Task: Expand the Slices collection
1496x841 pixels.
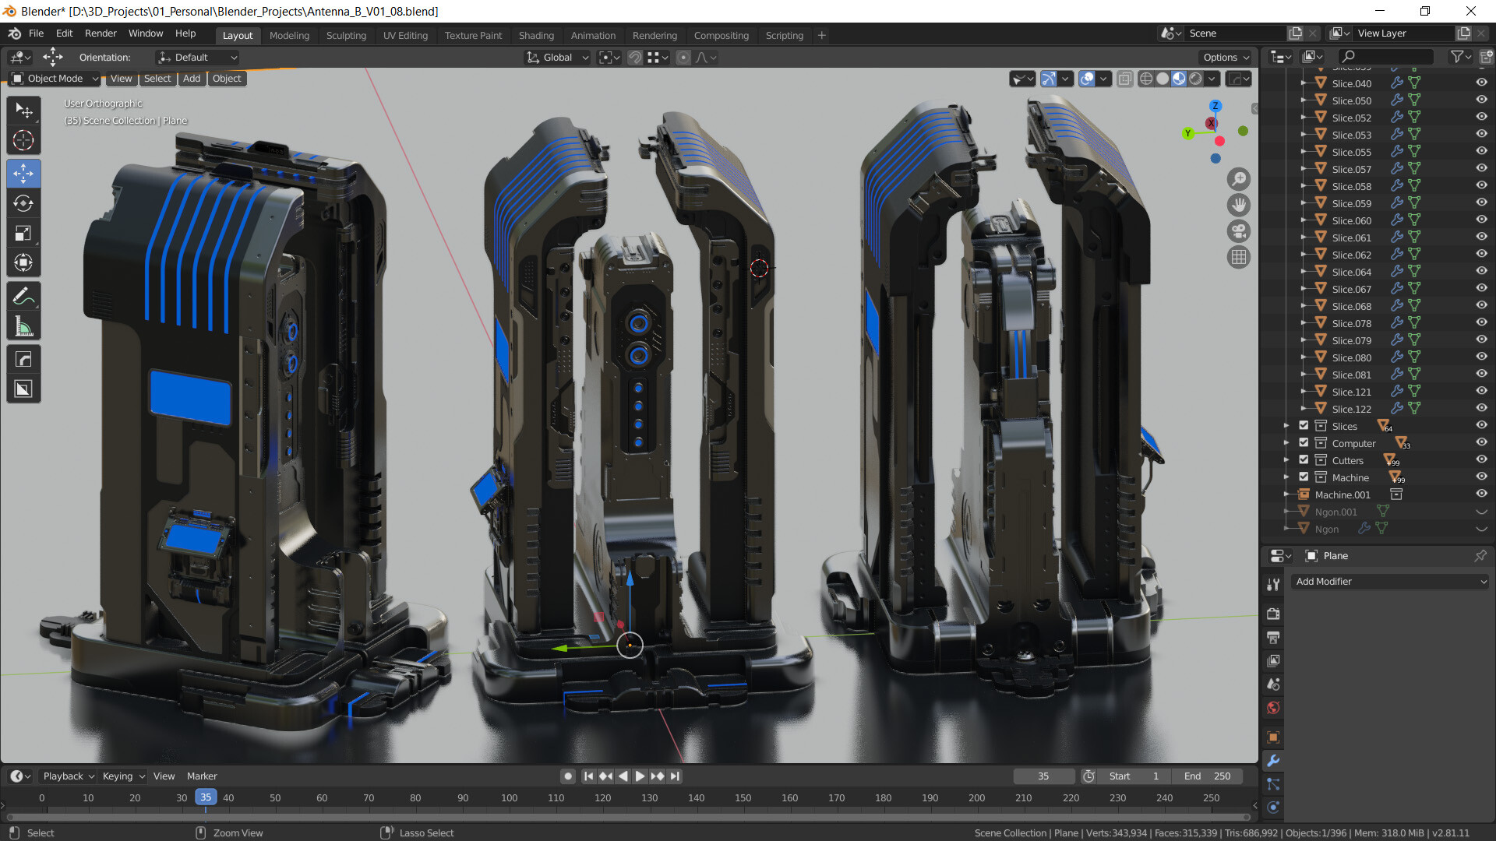Action: 1286,426
